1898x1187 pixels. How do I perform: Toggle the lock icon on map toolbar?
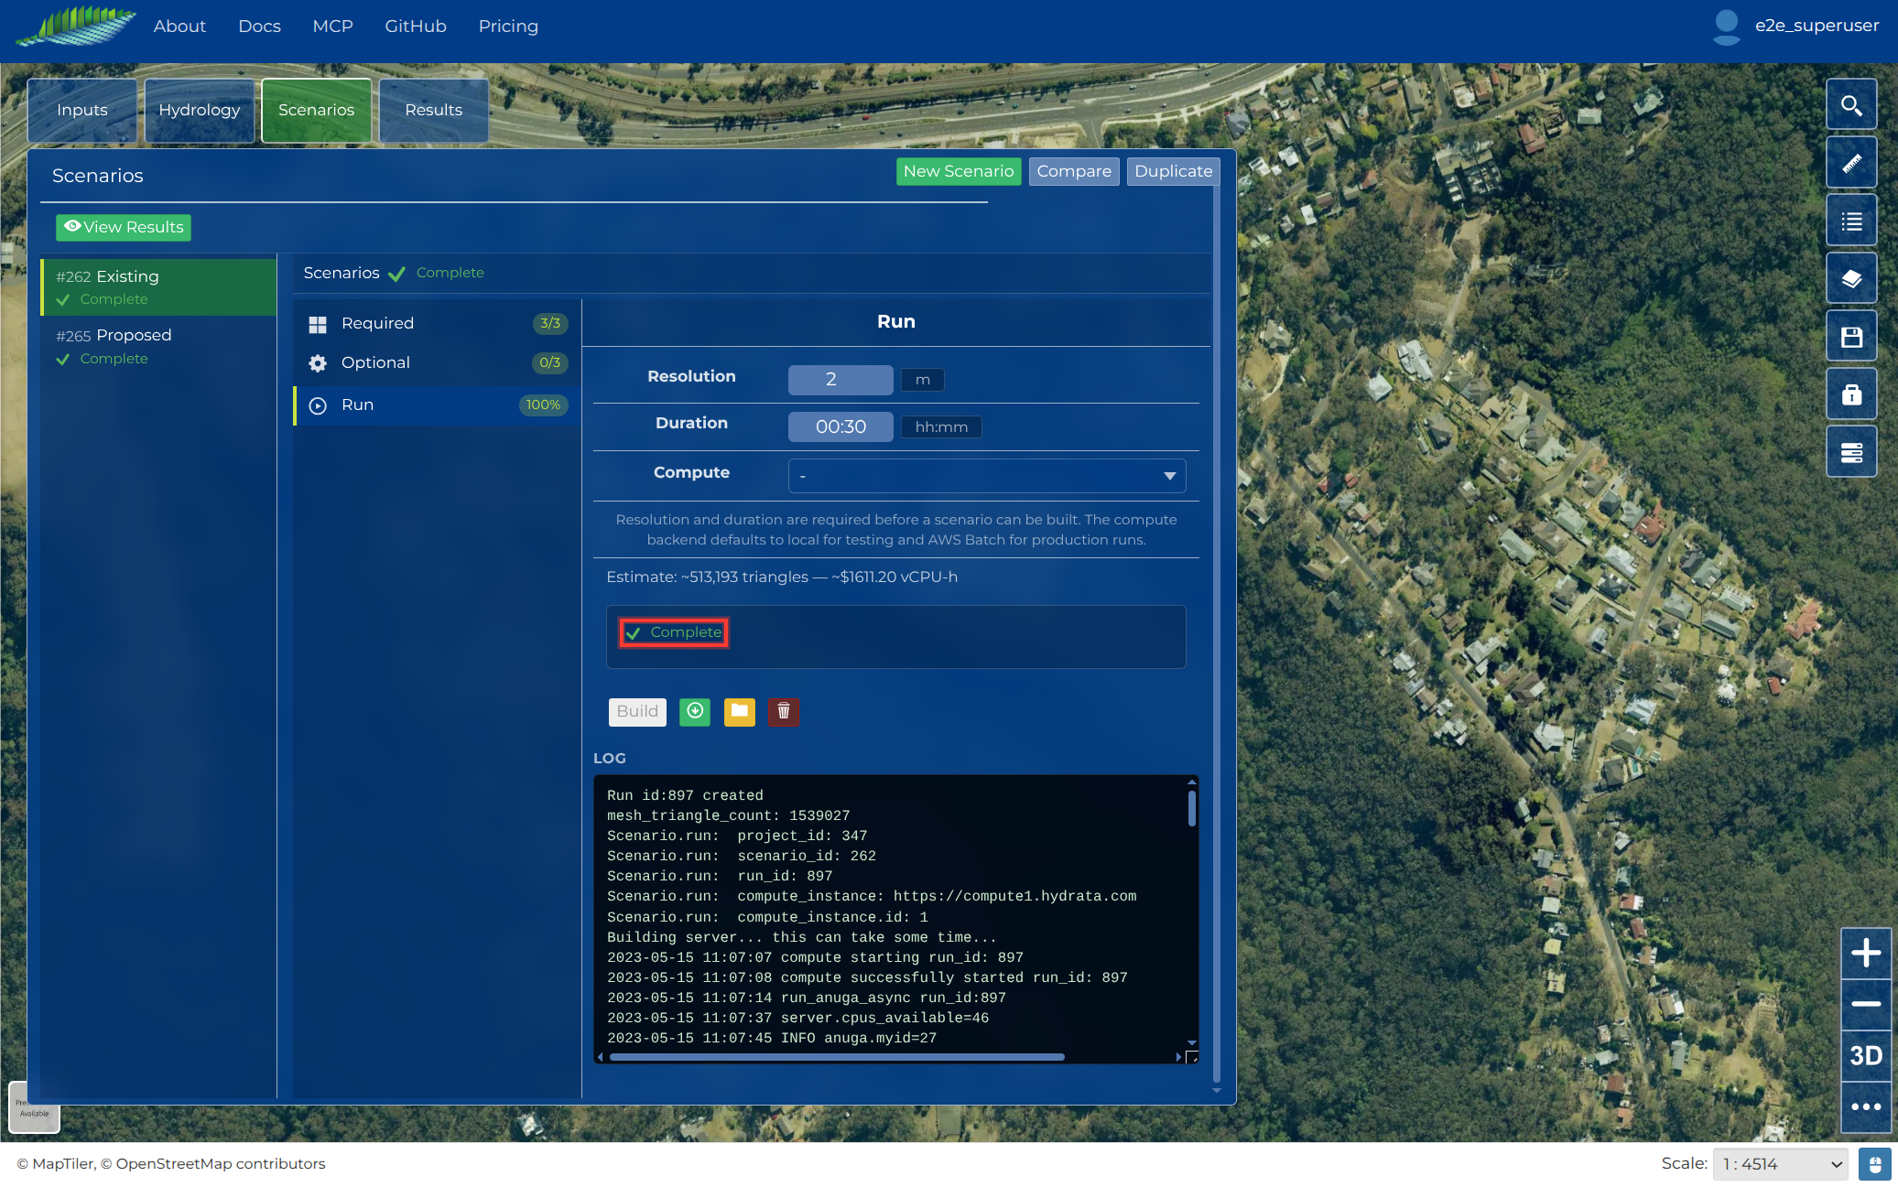coord(1851,394)
